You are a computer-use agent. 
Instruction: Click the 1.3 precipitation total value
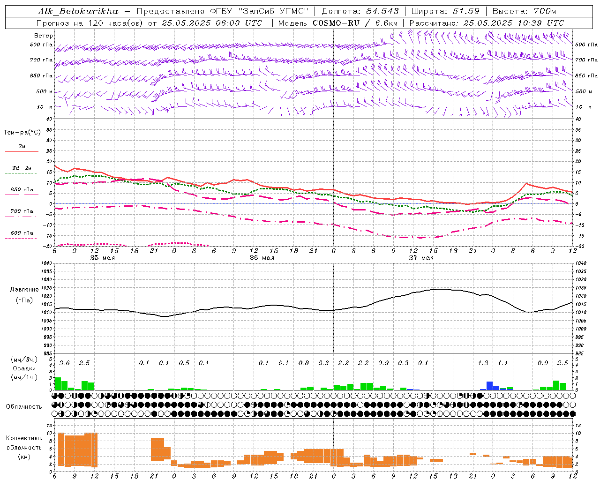(x=483, y=363)
